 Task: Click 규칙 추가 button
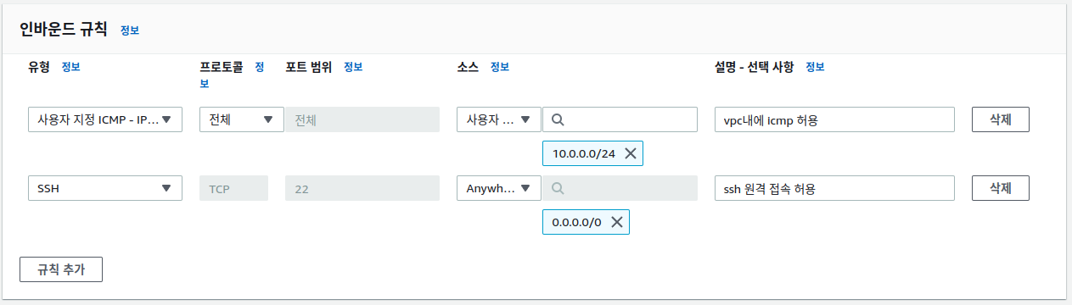click(x=61, y=269)
